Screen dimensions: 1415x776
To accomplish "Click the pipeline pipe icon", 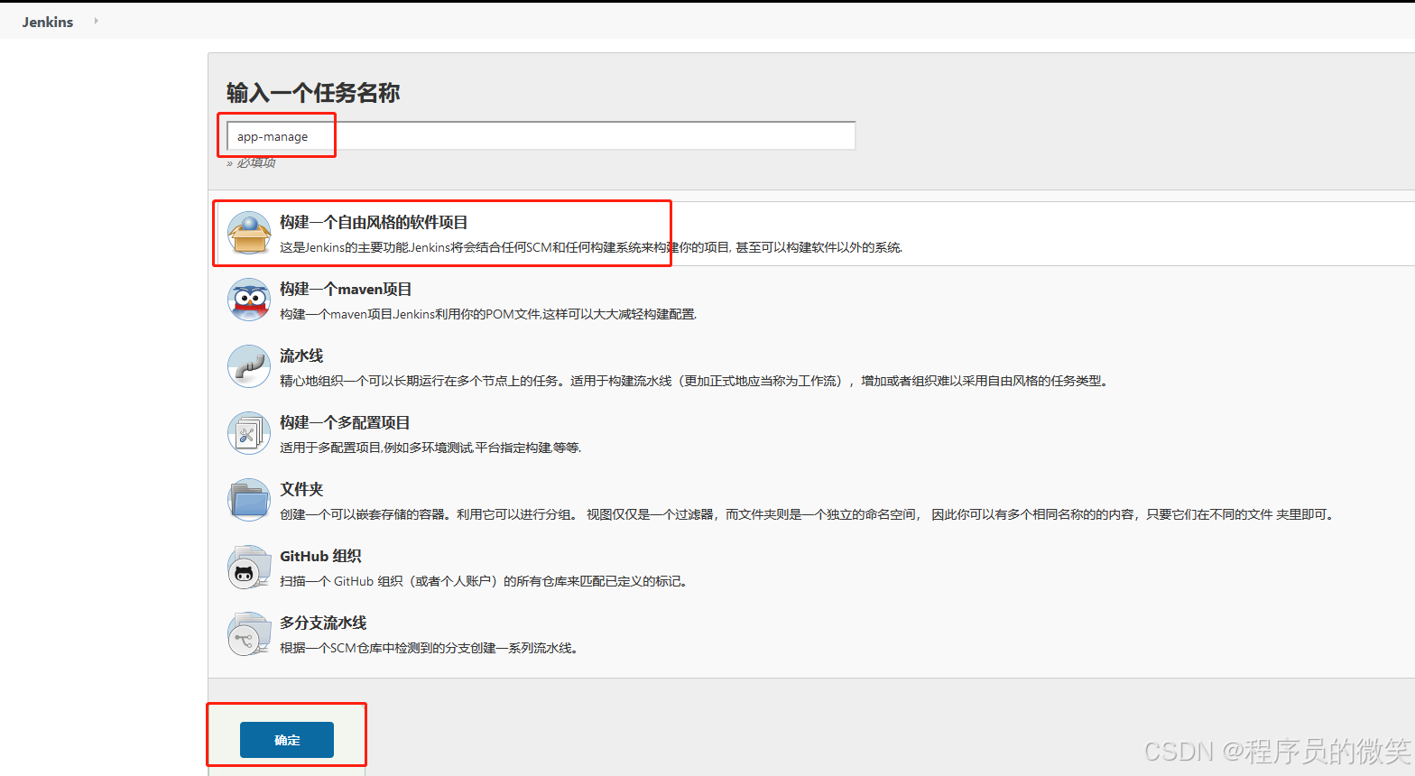I will click(249, 367).
